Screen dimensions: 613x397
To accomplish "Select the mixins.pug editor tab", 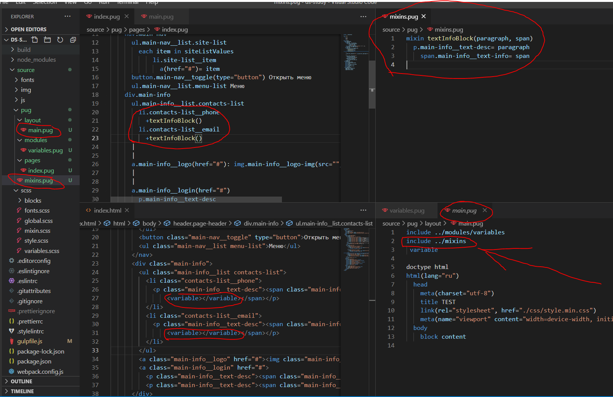I will click(x=404, y=16).
